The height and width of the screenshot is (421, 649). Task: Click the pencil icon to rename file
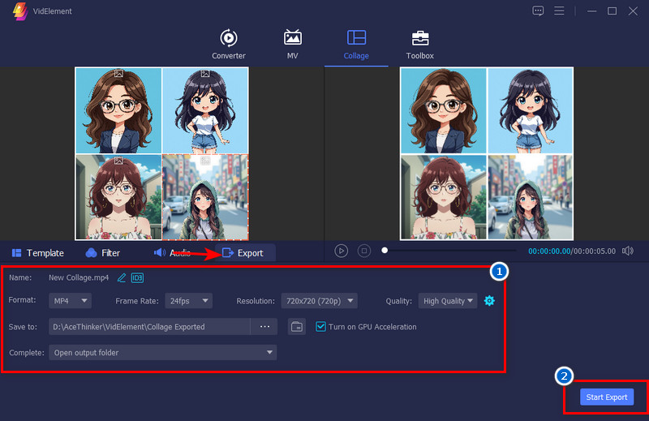point(122,277)
